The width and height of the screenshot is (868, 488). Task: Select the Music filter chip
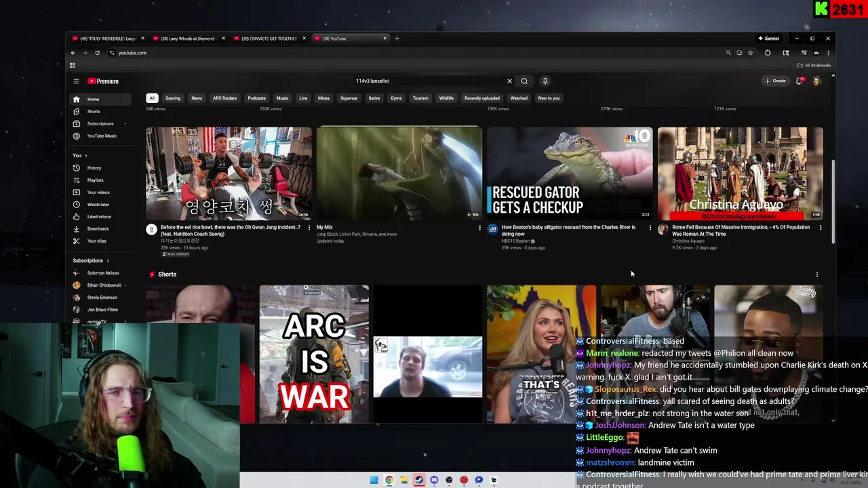282,98
